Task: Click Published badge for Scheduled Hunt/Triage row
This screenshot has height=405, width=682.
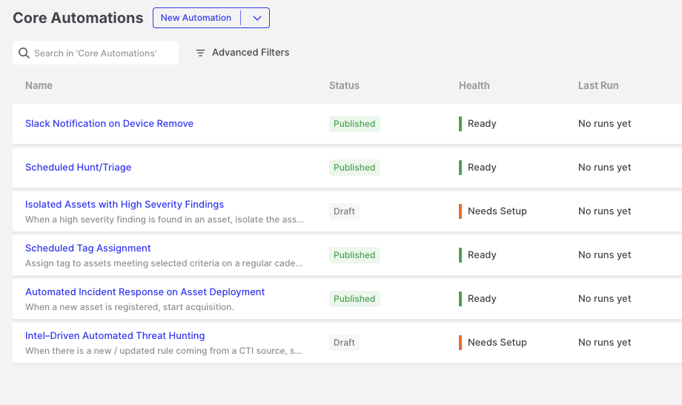Action: pyautogui.click(x=354, y=168)
